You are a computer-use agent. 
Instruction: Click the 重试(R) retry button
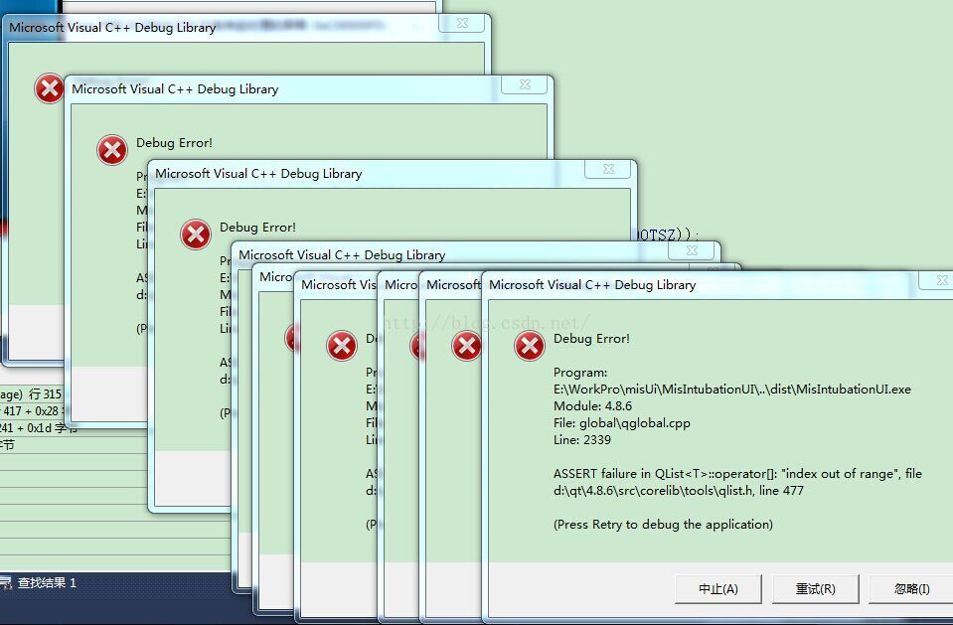click(815, 588)
